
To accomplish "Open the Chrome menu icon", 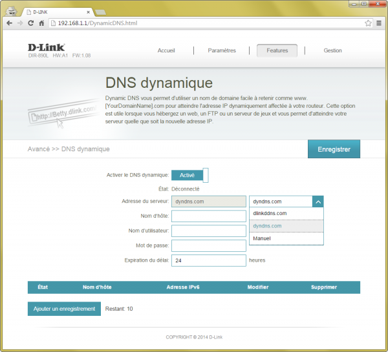I will point(379,23).
